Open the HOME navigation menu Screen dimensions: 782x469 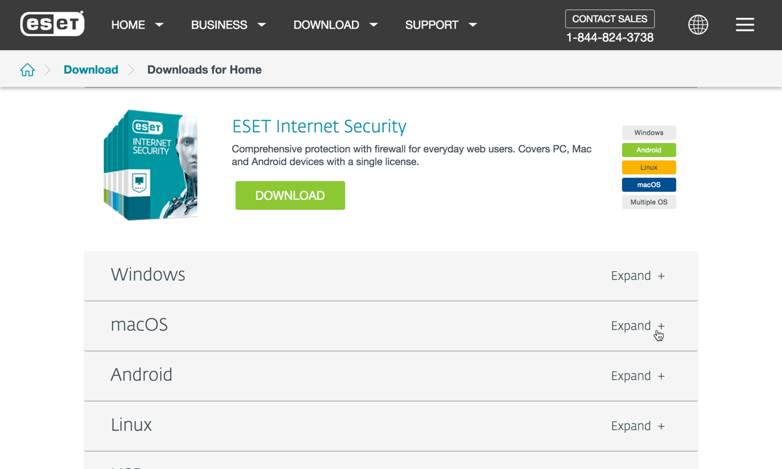128,25
